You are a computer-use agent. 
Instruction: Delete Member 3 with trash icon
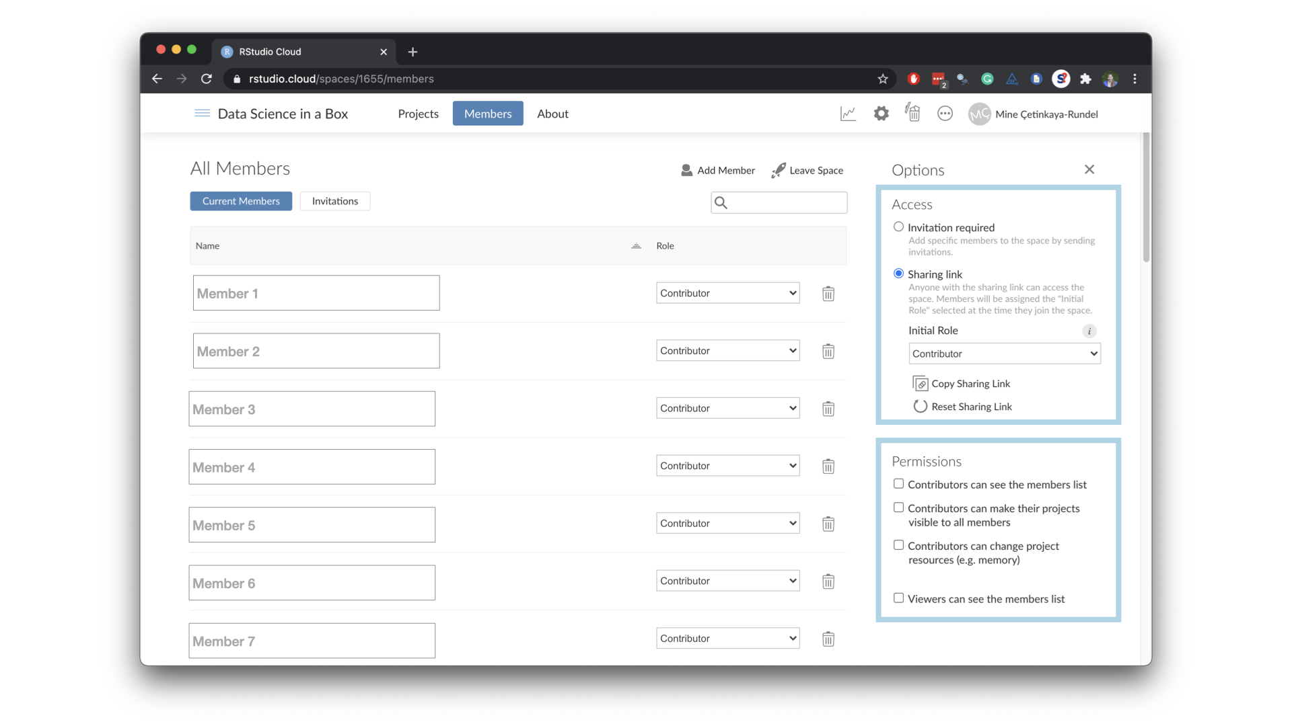tap(828, 409)
